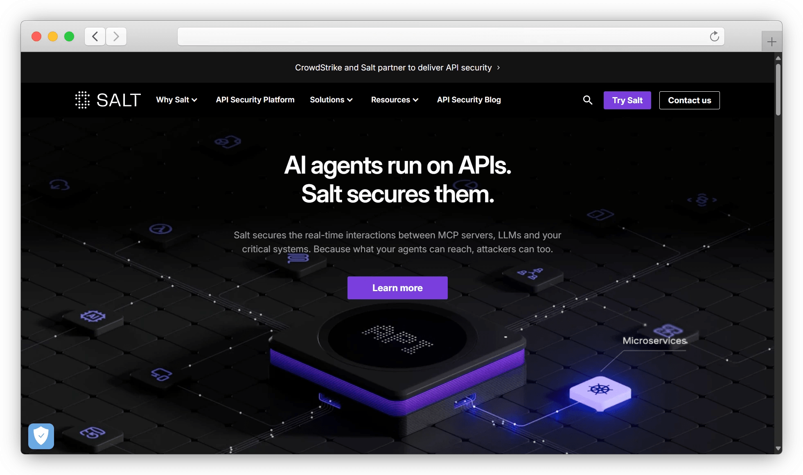
Task: Click the Learn more button
Action: (397, 288)
